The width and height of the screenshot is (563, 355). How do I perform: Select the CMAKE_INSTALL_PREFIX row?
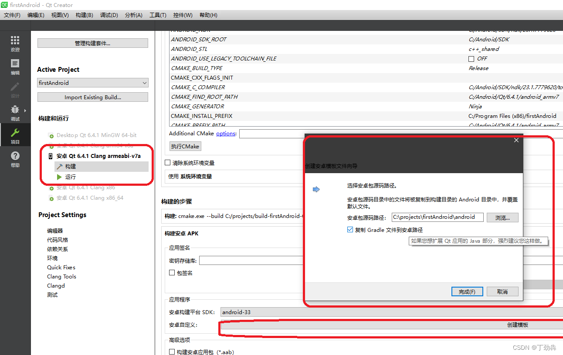pos(366,116)
